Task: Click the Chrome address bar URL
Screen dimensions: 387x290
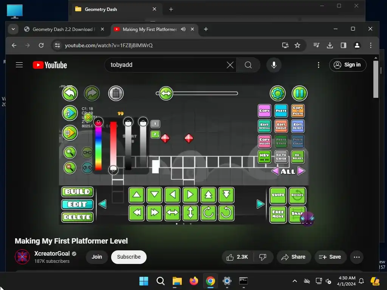Action: (108, 45)
